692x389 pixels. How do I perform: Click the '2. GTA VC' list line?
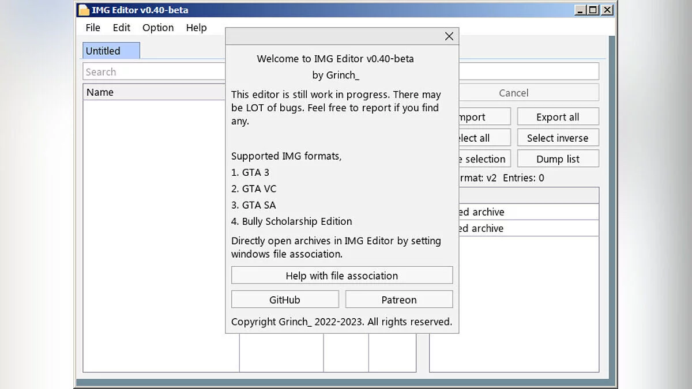pyautogui.click(x=254, y=188)
